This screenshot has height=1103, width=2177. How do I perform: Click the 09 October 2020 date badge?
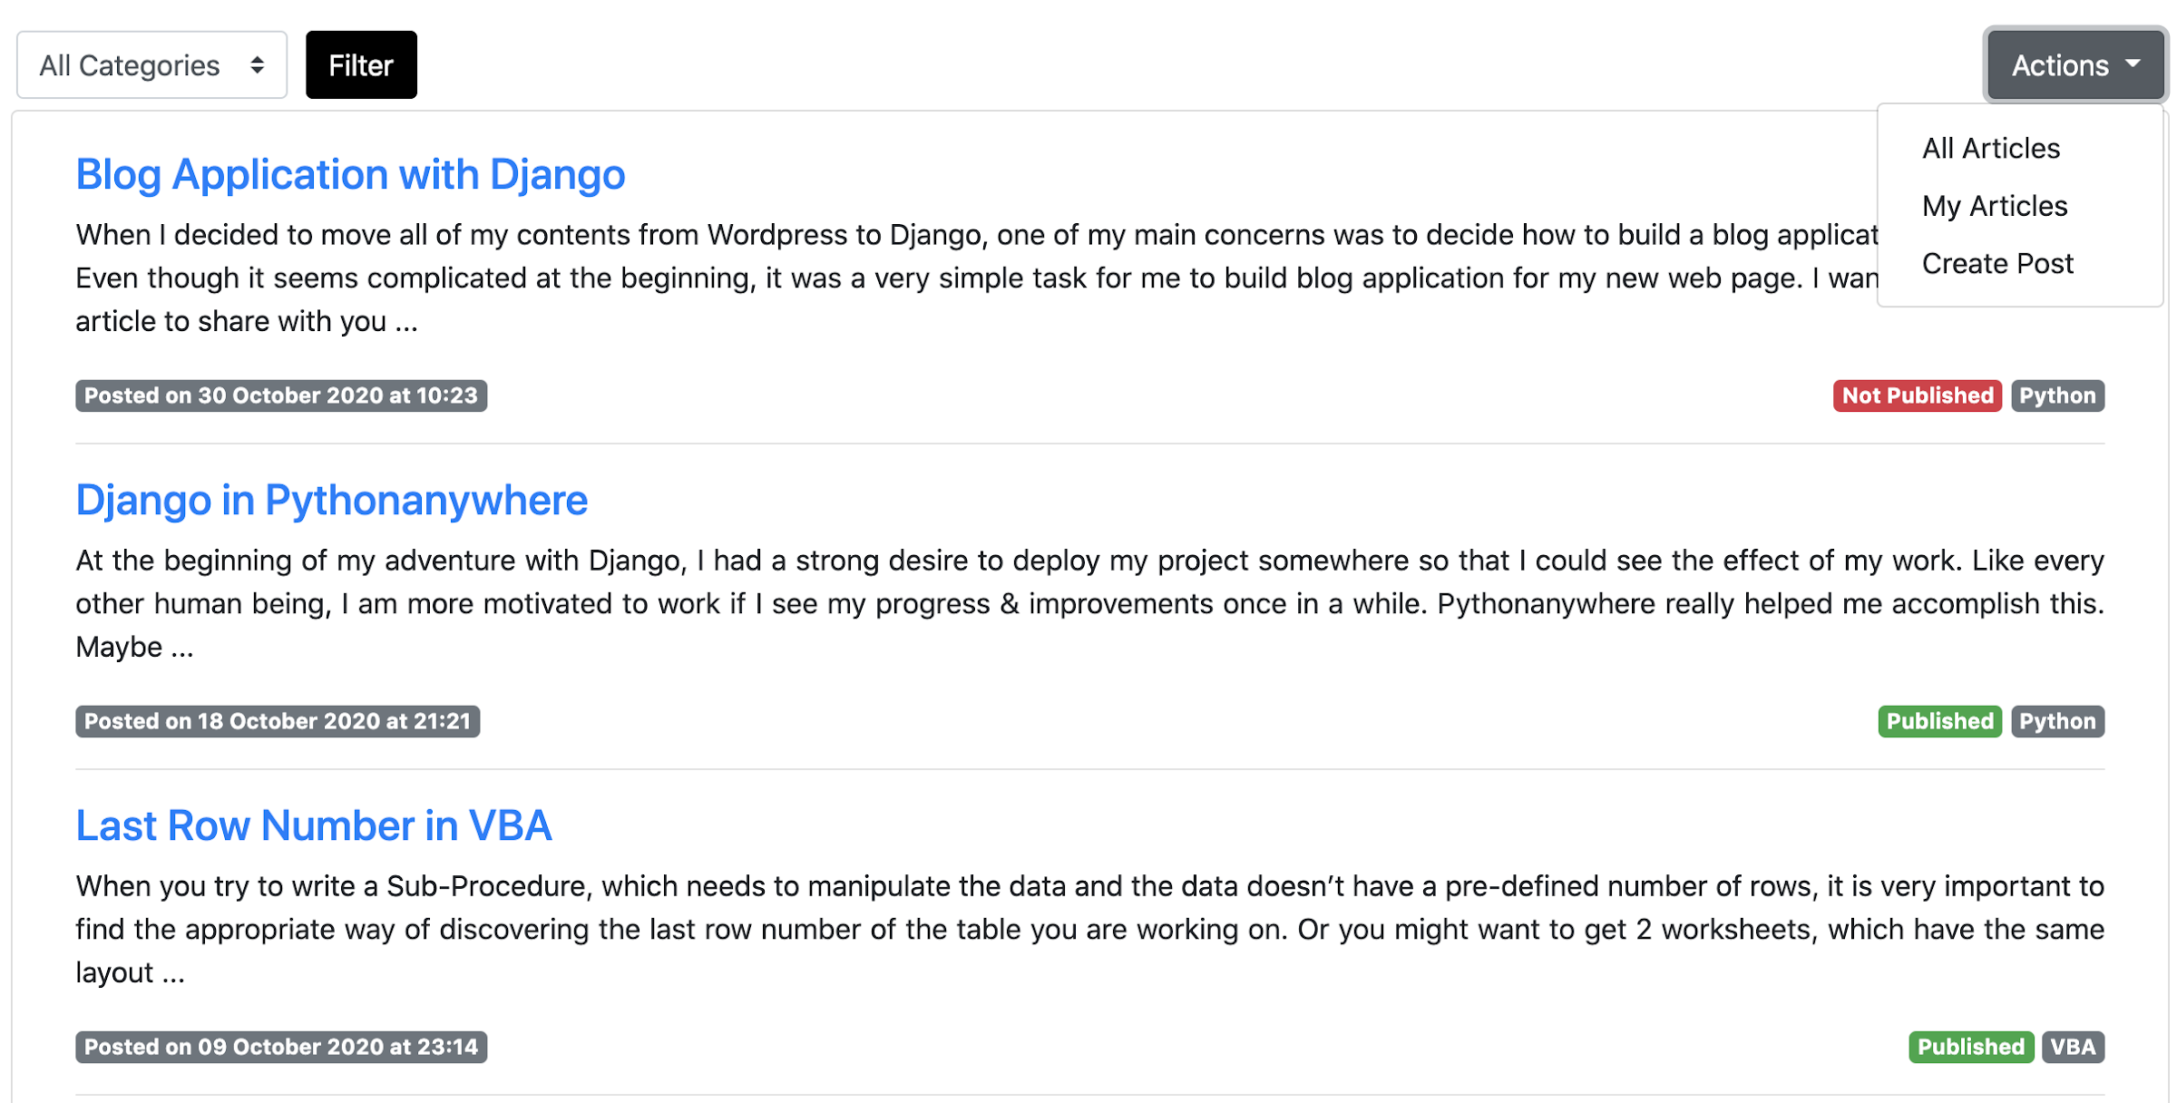pyautogui.click(x=281, y=1047)
